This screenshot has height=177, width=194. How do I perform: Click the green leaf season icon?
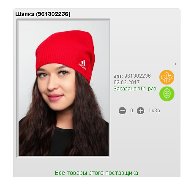click(x=167, y=94)
